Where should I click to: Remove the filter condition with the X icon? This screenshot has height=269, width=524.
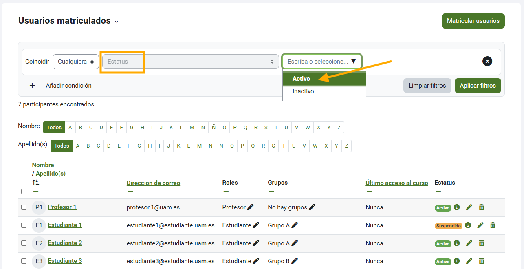point(487,61)
